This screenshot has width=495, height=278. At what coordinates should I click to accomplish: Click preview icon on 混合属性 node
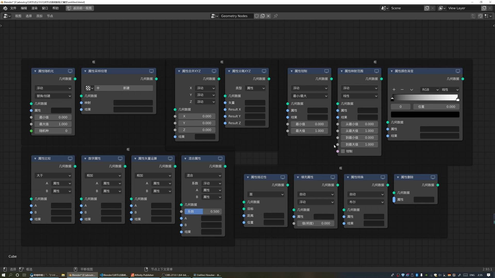(220, 159)
